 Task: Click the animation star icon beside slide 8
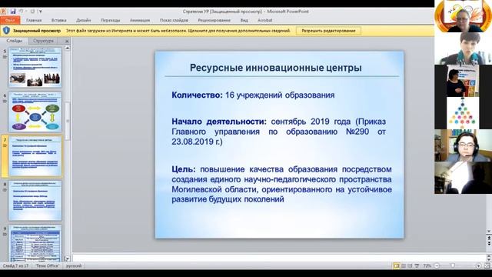coord(5,190)
